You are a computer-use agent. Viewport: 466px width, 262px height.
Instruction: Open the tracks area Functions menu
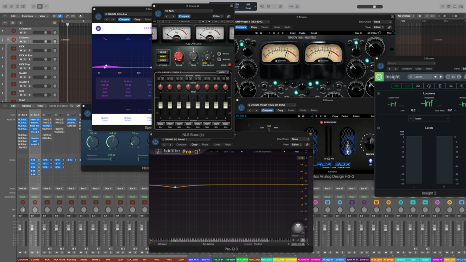tap(29, 16)
